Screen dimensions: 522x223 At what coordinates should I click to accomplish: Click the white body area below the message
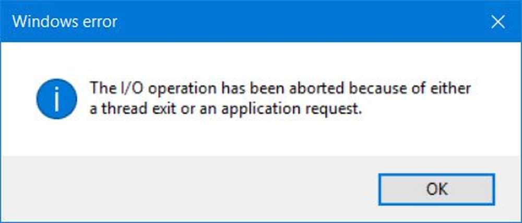click(x=259, y=138)
